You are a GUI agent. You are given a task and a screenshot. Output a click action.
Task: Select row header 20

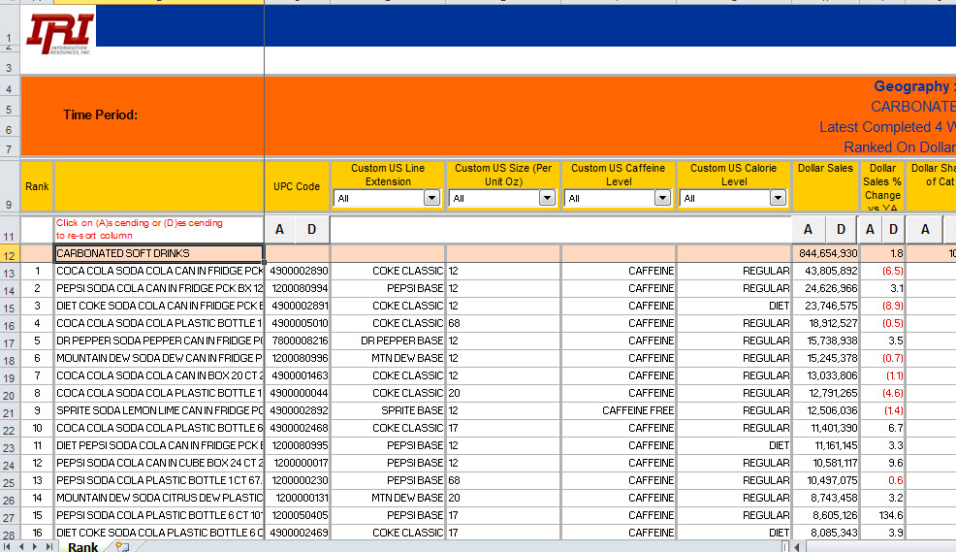pyautogui.click(x=9, y=395)
